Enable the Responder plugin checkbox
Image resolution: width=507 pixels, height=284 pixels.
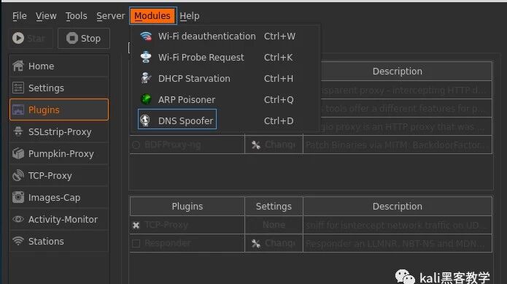136,243
